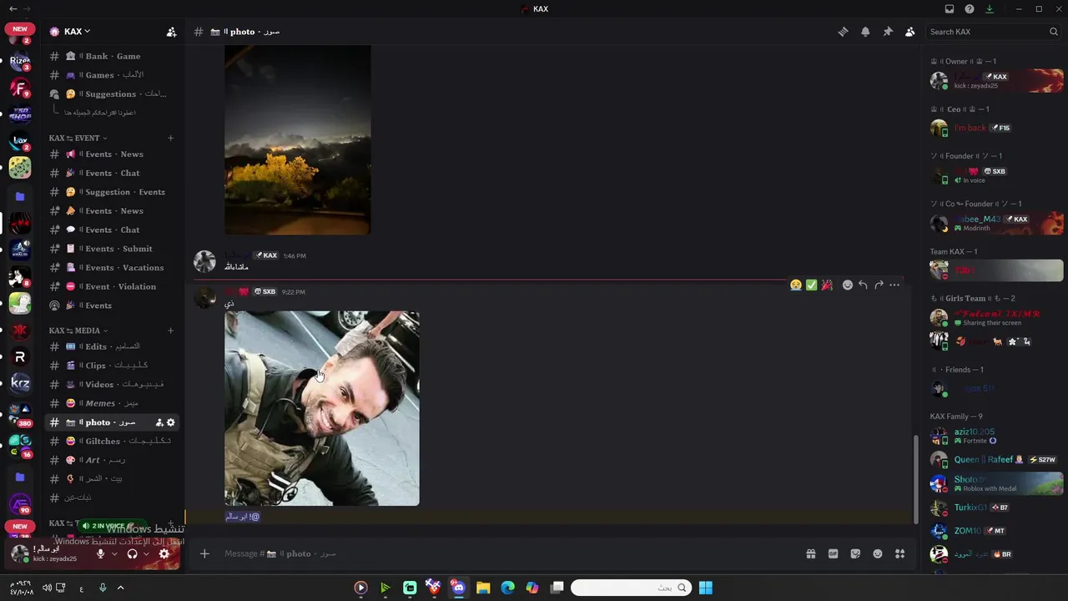Open the night landscape photo
The height and width of the screenshot is (601, 1068).
coord(298,140)
